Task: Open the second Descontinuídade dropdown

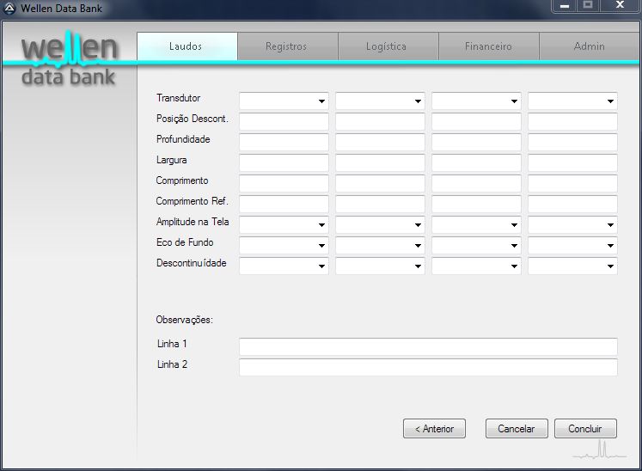Action: [380, 266]
